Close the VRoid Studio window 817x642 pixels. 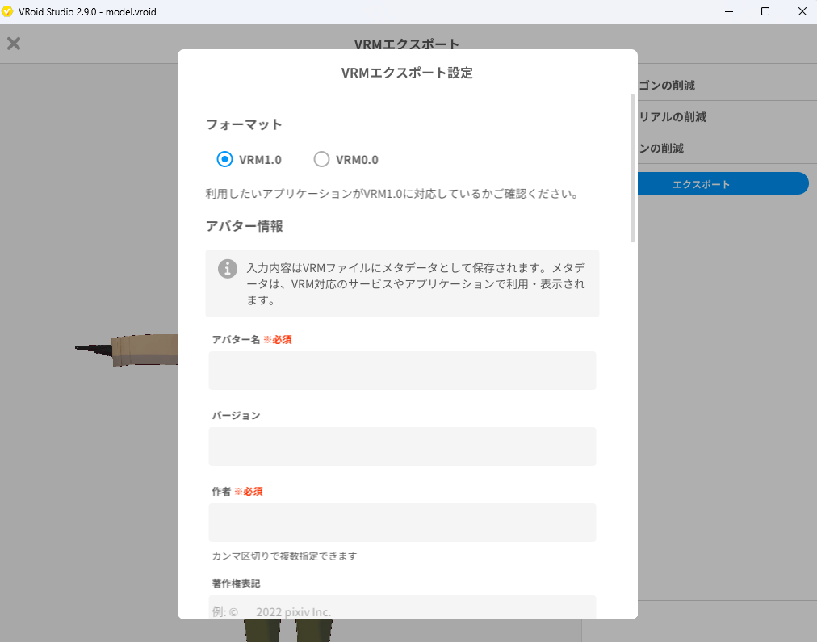point(801,11)
